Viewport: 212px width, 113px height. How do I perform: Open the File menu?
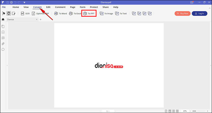click(4, 7)
